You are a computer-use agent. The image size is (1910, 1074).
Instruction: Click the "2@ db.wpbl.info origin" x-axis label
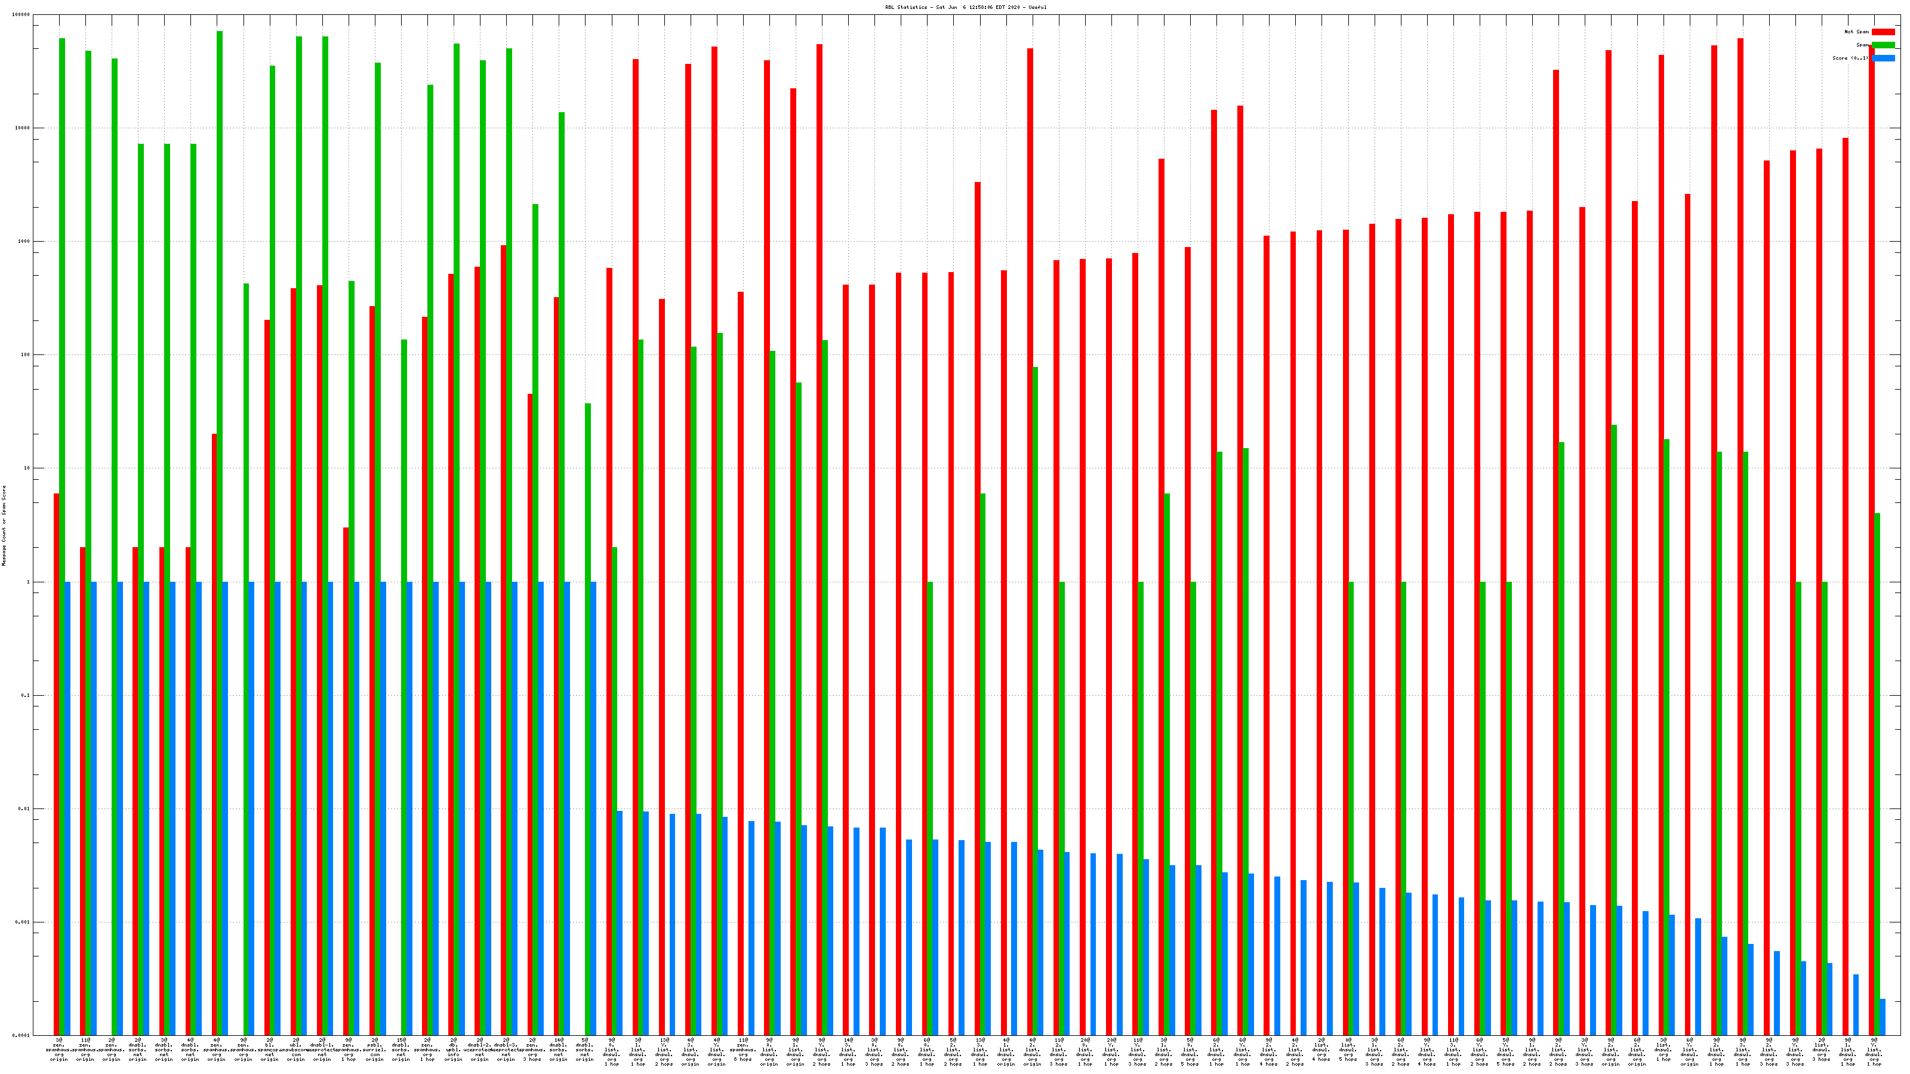[x=453, y=1050]
